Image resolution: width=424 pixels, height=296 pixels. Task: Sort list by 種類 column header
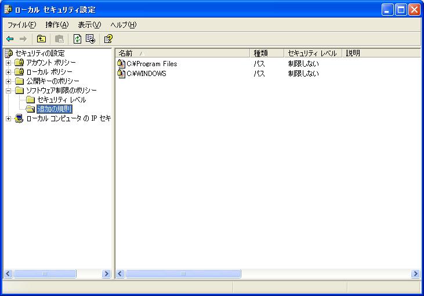pyautogui.click(x=267, y=53)
